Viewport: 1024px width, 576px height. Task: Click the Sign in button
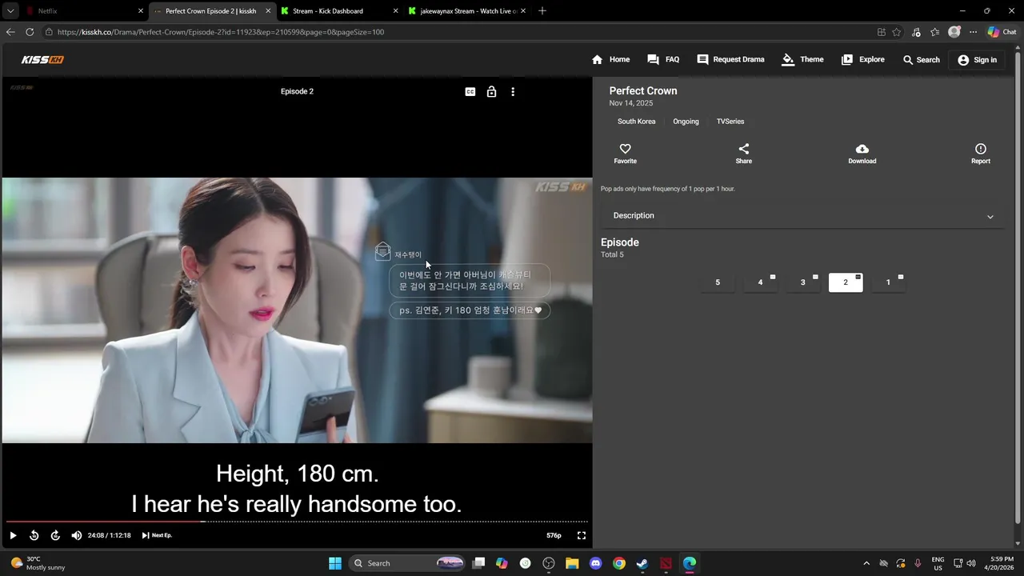point(977,60)
